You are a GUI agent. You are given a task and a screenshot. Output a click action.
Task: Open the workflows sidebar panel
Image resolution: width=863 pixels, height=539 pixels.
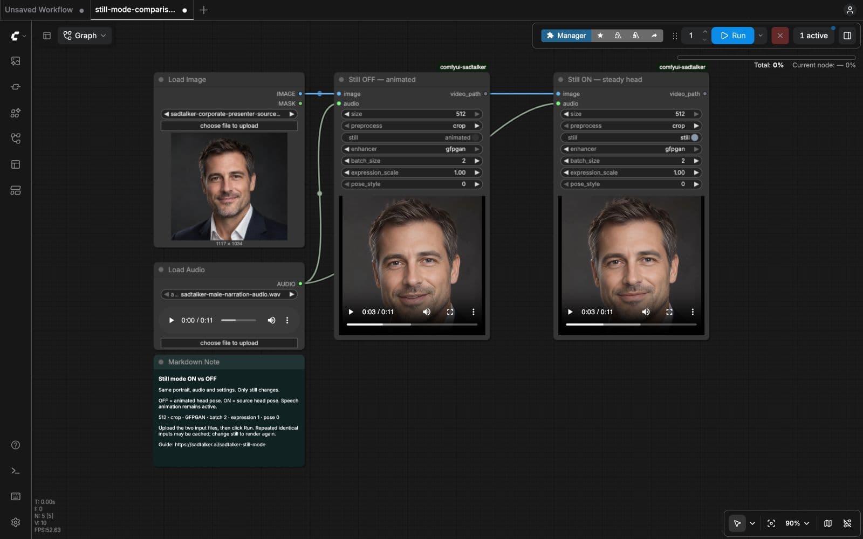16,139
